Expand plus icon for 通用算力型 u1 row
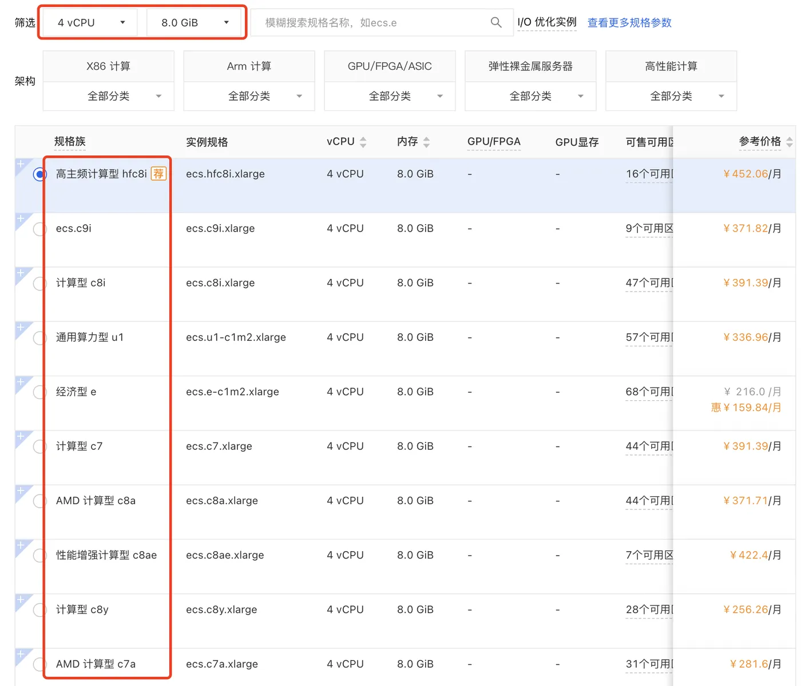Screen dimensions: 801x686 point(21,327)
